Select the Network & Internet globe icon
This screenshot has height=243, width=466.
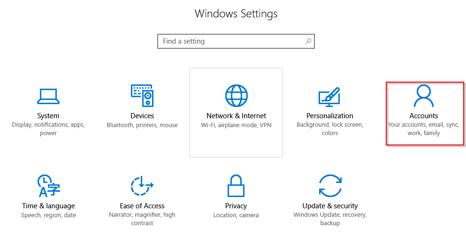(236, 96)
